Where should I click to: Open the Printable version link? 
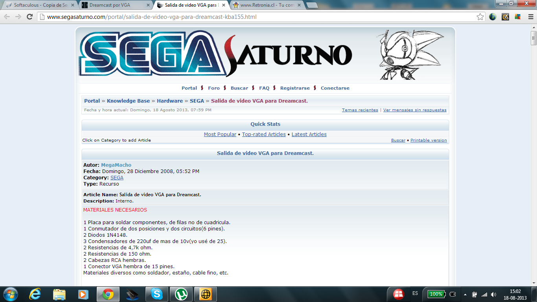pyautogui.click(x=428, y=140)
